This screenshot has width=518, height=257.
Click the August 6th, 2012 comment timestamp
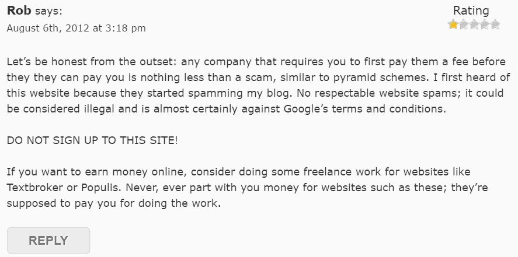(76, 28)
